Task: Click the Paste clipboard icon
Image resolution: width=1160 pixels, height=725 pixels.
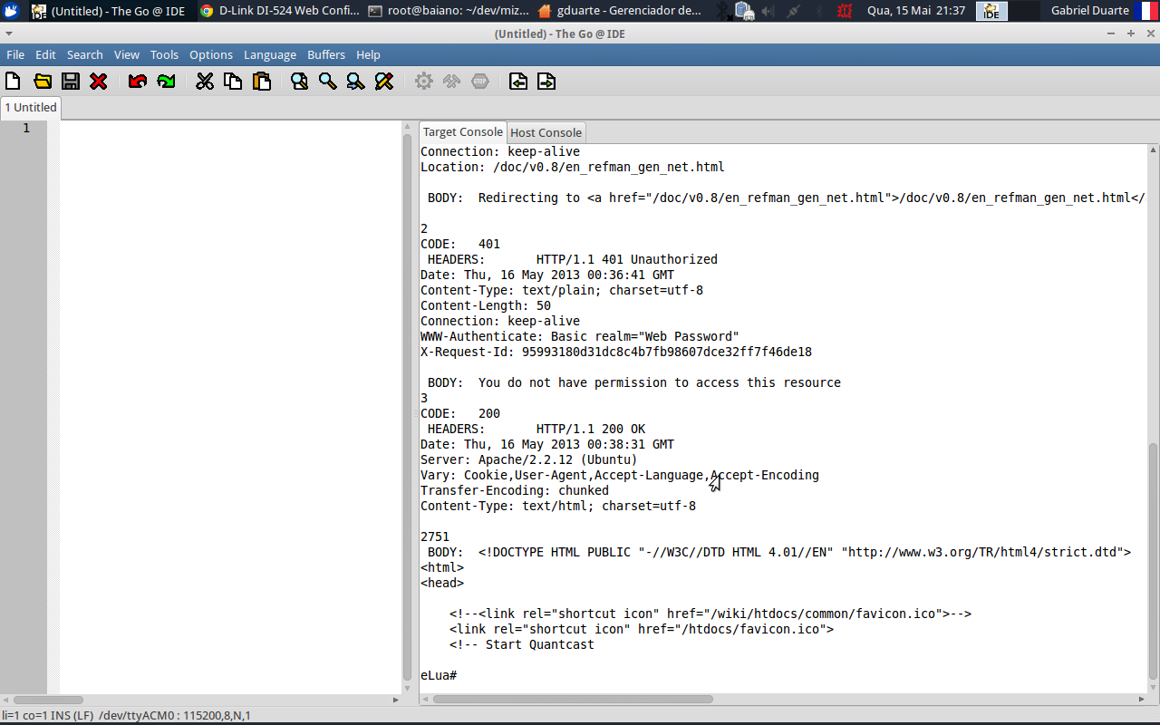Action: (262, 82)
